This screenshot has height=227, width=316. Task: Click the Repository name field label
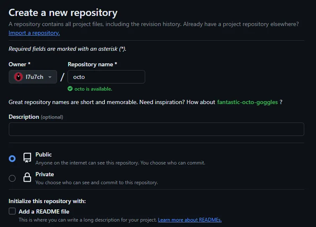point(92,64)
